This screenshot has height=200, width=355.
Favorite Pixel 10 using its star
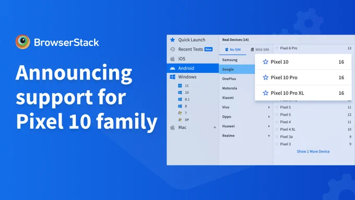coord(265,62)
